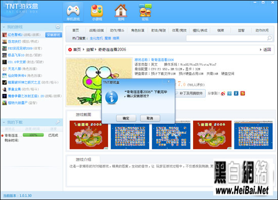This screenshot has width=278, height=200.
Task: Close the TNT游戏盒 dialog
Action: 169,81
